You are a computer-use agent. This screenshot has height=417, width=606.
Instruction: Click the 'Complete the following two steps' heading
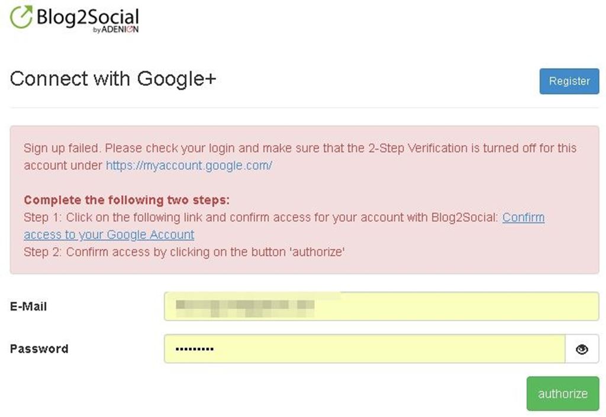(x=126, y=200)
